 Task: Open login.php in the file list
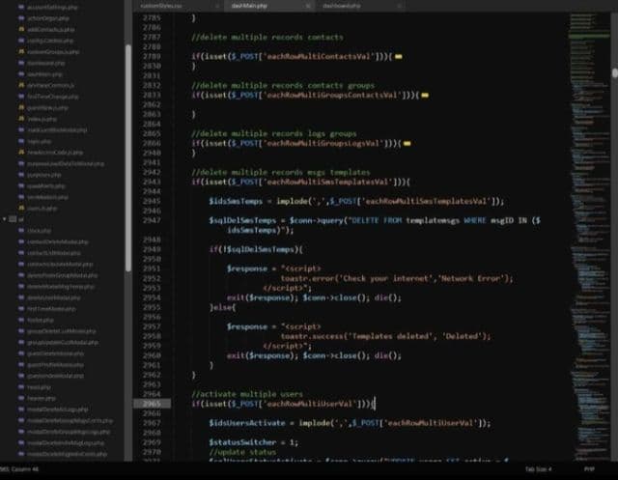[39, 141]
